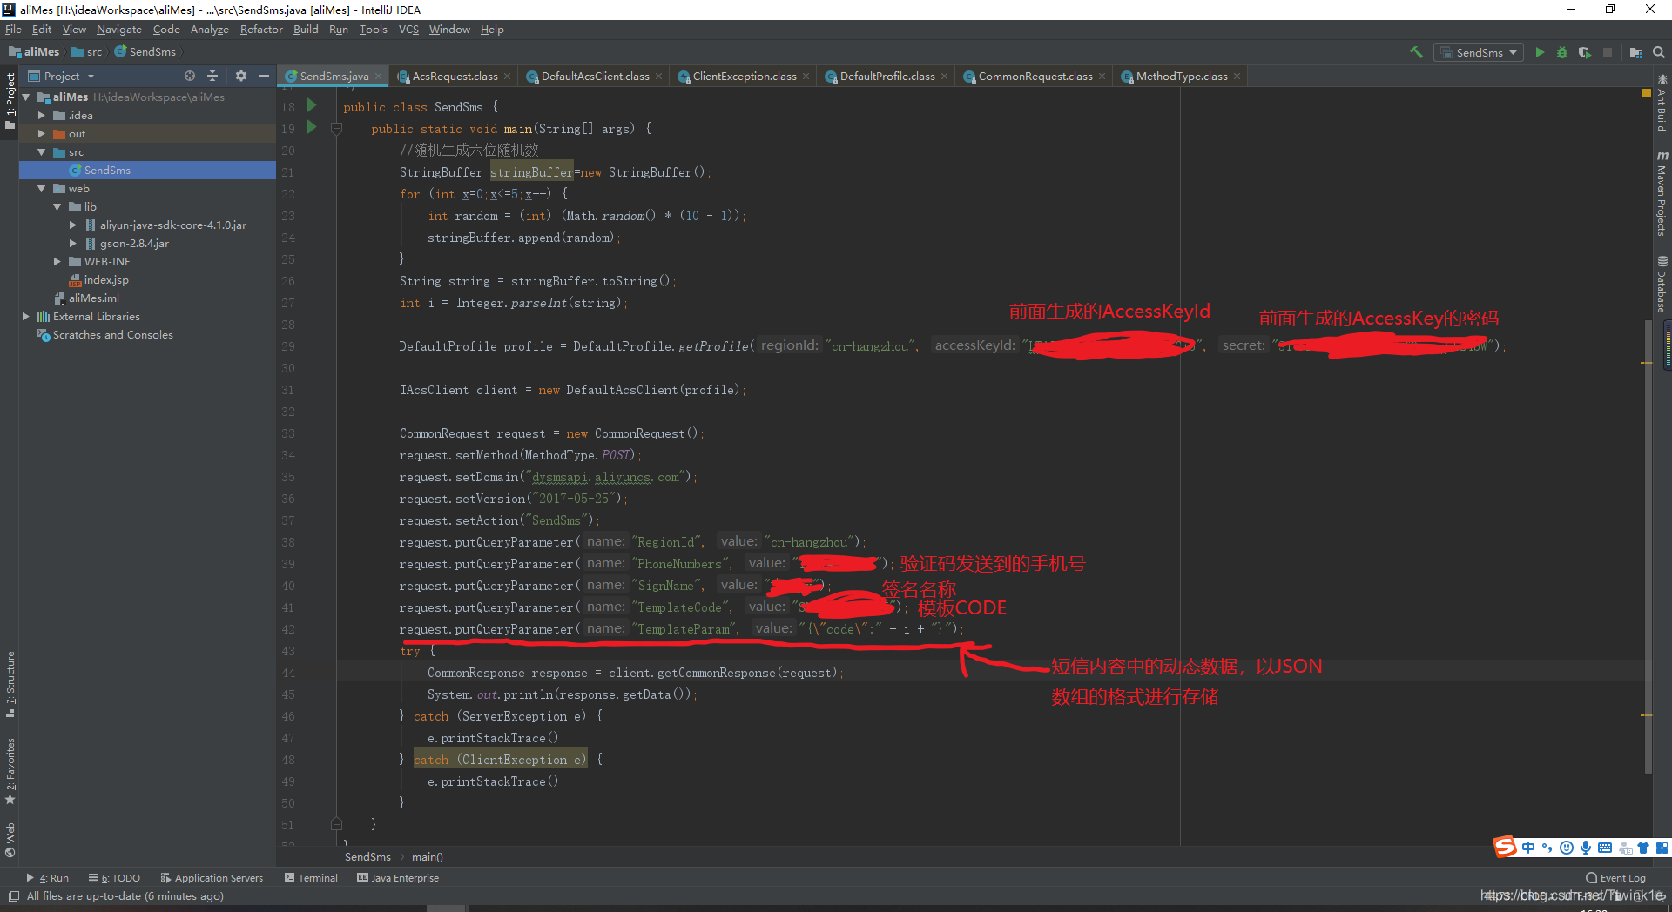Screen dimensions: 1672x912
Task: Collapse the main method fold marker on line 19
Action: click(336, 128)
